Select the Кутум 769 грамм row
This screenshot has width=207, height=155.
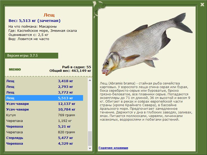point(44,115)
